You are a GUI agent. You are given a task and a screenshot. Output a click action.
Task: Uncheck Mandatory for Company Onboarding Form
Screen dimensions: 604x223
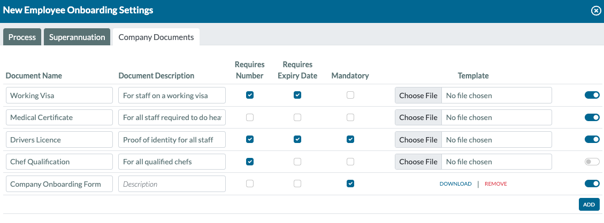click(350, 184)
